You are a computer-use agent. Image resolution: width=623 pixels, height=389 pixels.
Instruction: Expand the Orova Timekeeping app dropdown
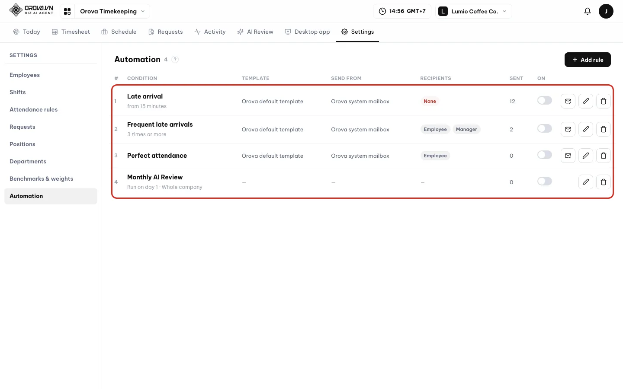(112, 11)
